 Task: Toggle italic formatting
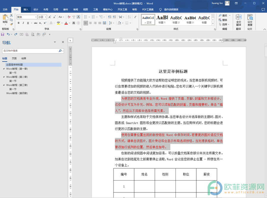pyautogui.click(x=23, y=23)
